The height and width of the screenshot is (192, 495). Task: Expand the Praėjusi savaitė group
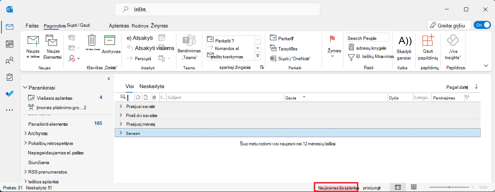[x=121, y=107]
